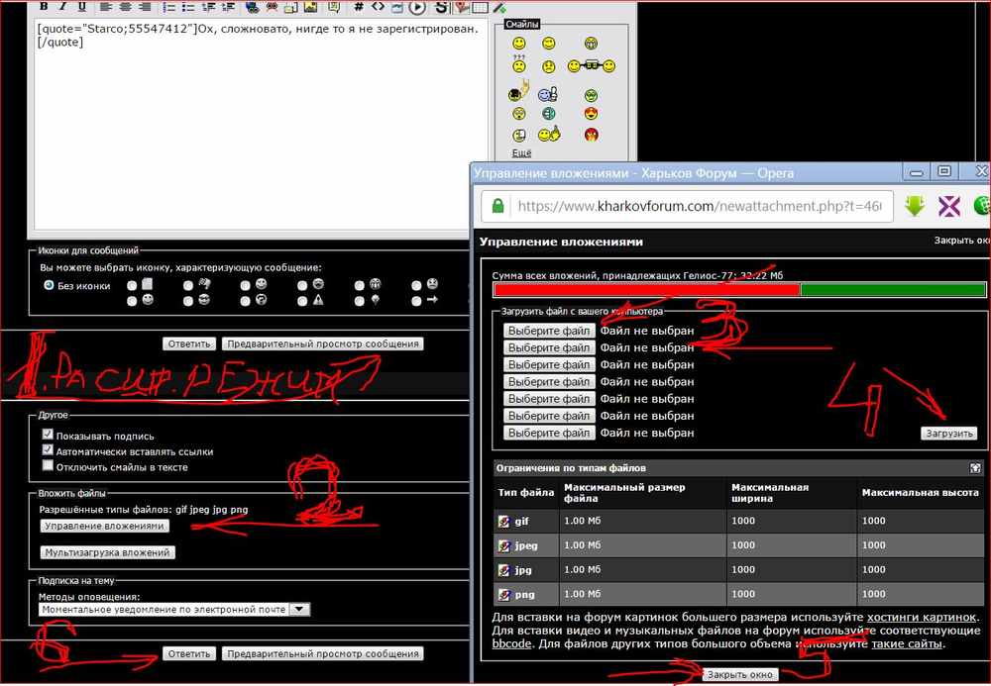This screenshot has width=991, height=686.
Task: Select the 'Без иконки' radio option
Action: [48, 285]
